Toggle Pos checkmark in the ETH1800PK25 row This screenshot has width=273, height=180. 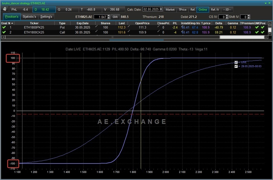point(263,27)
